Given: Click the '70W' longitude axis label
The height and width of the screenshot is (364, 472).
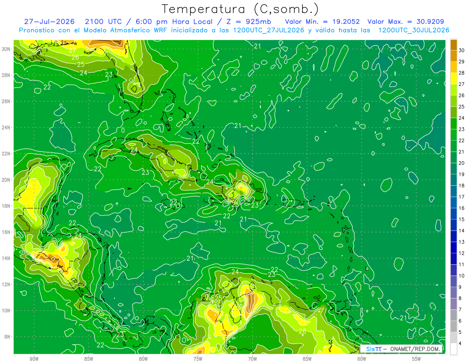Looking at the screenshot, I should [253, 359].
